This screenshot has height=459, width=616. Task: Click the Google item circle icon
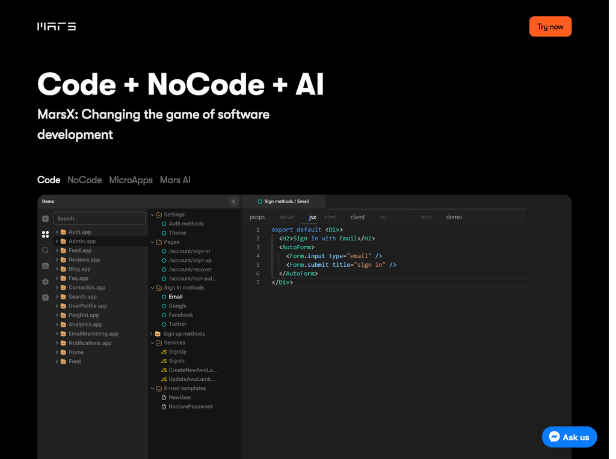(164, 306)
